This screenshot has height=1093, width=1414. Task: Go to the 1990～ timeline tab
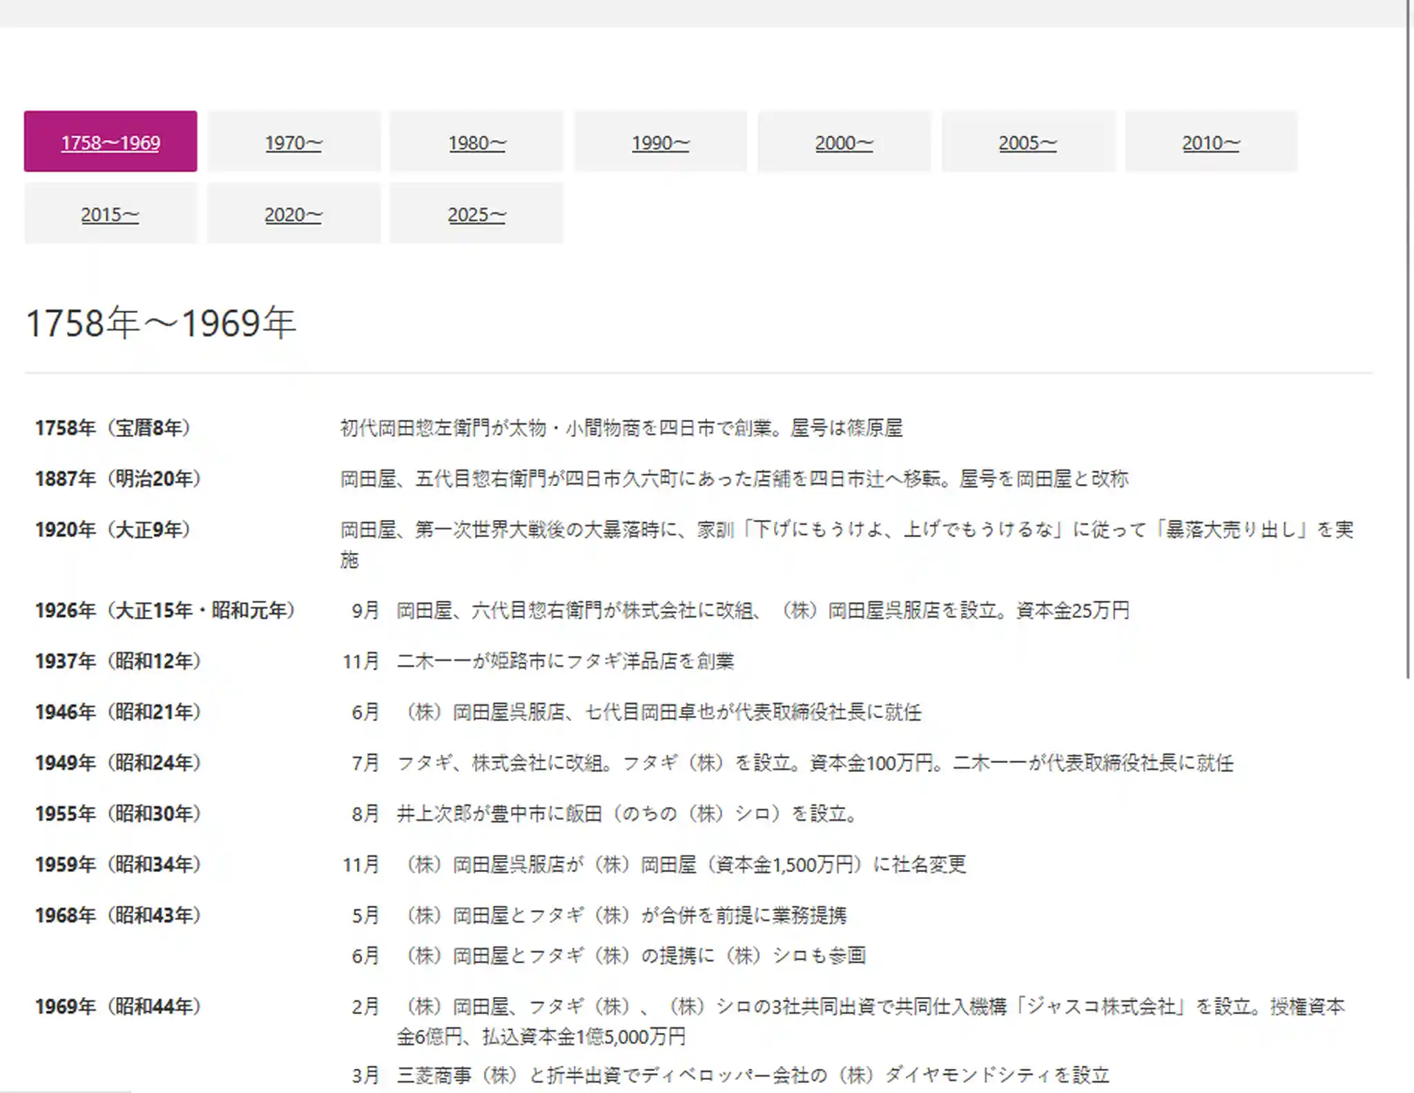tap(660, 142)
